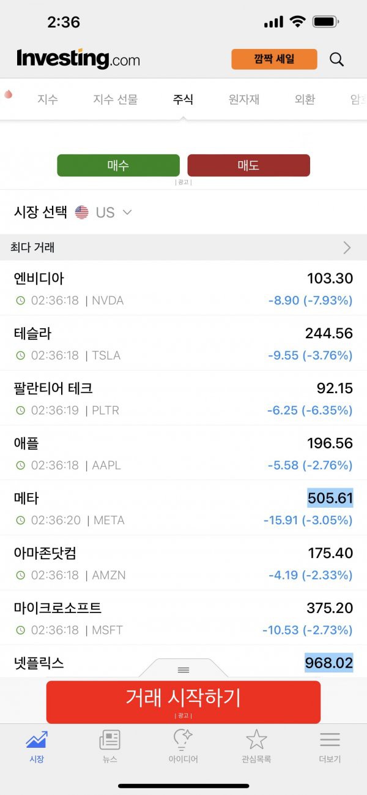Pull up the bottom sheet drag handle

tap(183, 669)
